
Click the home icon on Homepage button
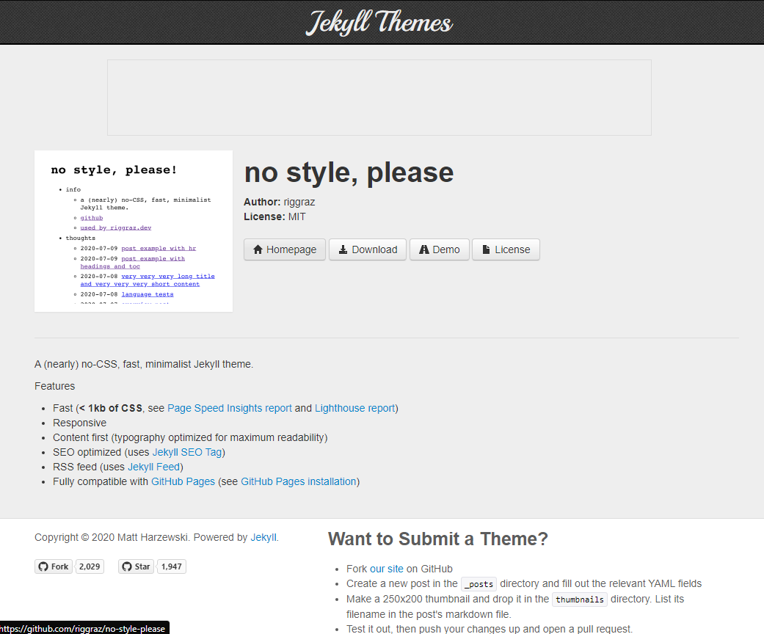(258, 249)
